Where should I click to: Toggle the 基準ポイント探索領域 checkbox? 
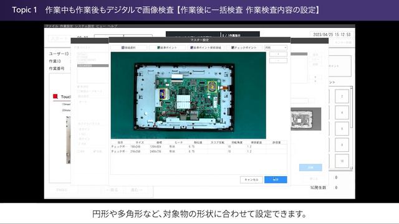click(191, 47)
